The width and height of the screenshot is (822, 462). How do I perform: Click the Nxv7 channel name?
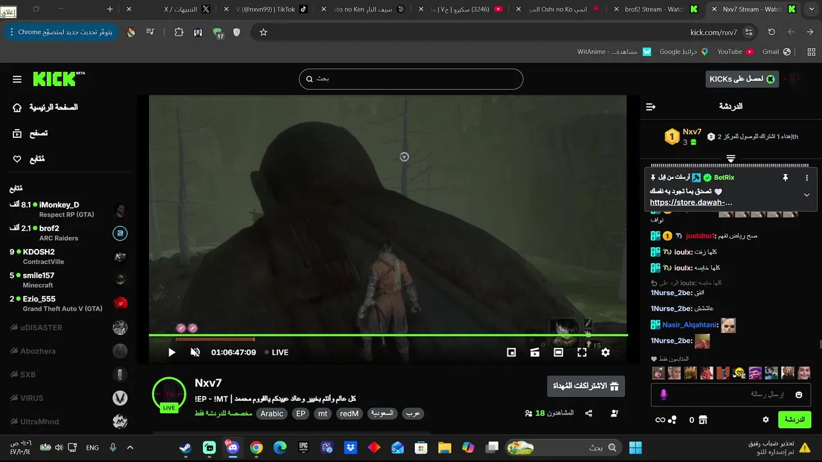click(x=208, y=383)
